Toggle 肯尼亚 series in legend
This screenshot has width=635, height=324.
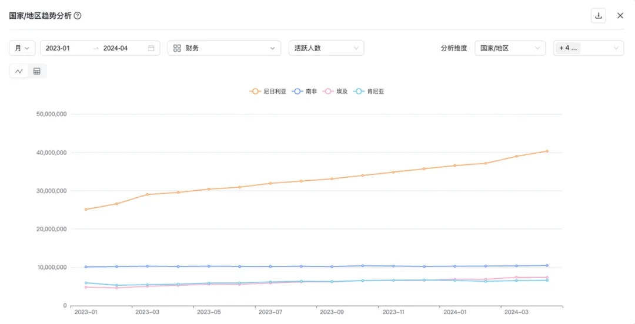(x=369, y=92)
